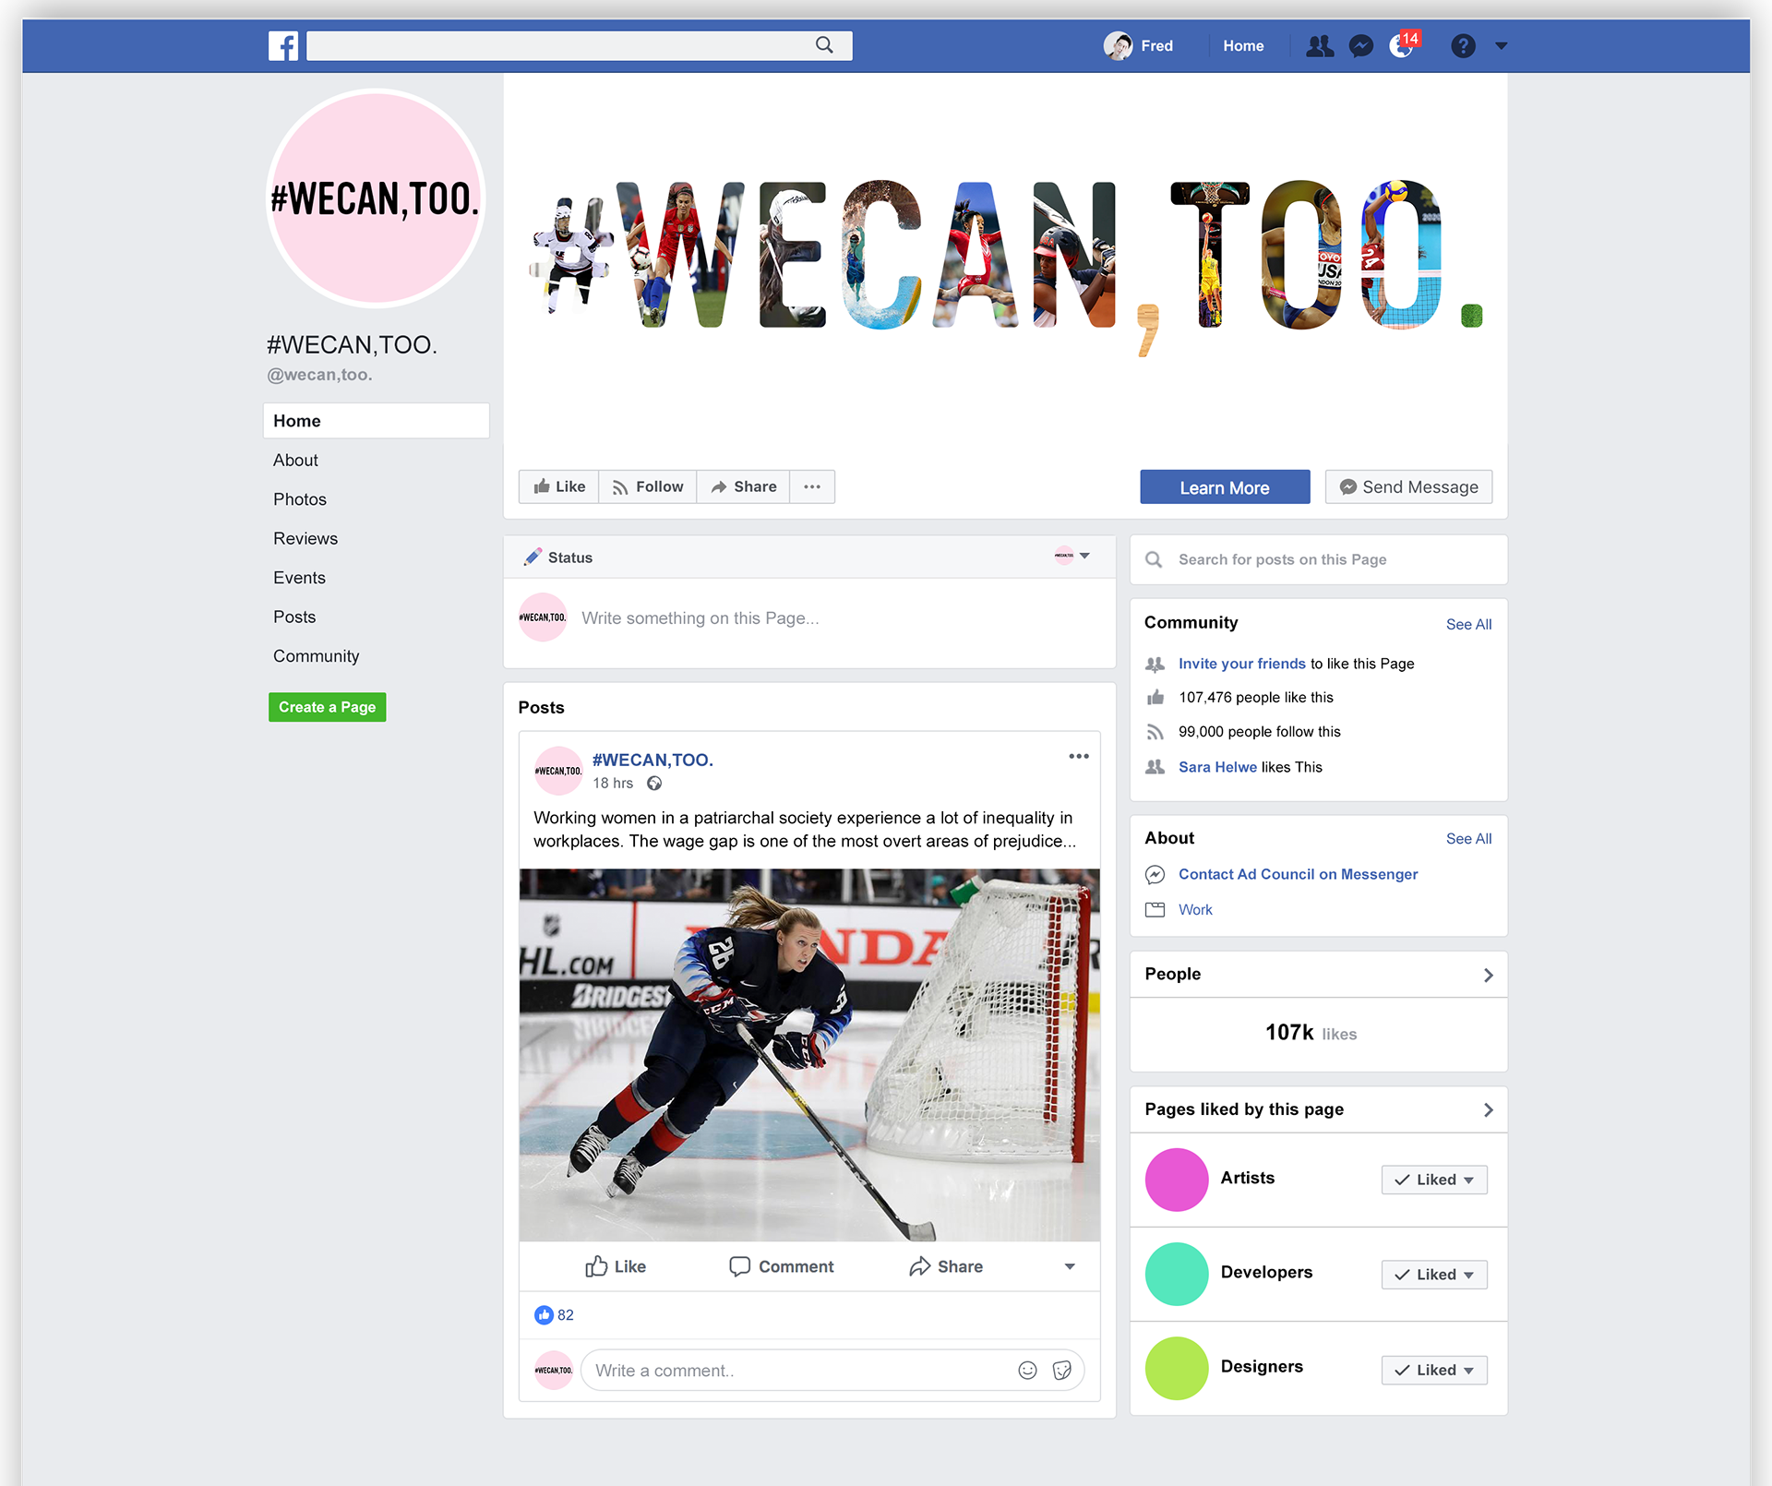
Task: Click the Learn More button
Action: pos(1225,487)
